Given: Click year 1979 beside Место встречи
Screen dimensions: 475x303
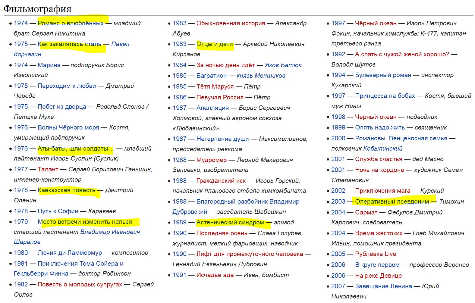Looking at the screenshot, I should [21, 222].
